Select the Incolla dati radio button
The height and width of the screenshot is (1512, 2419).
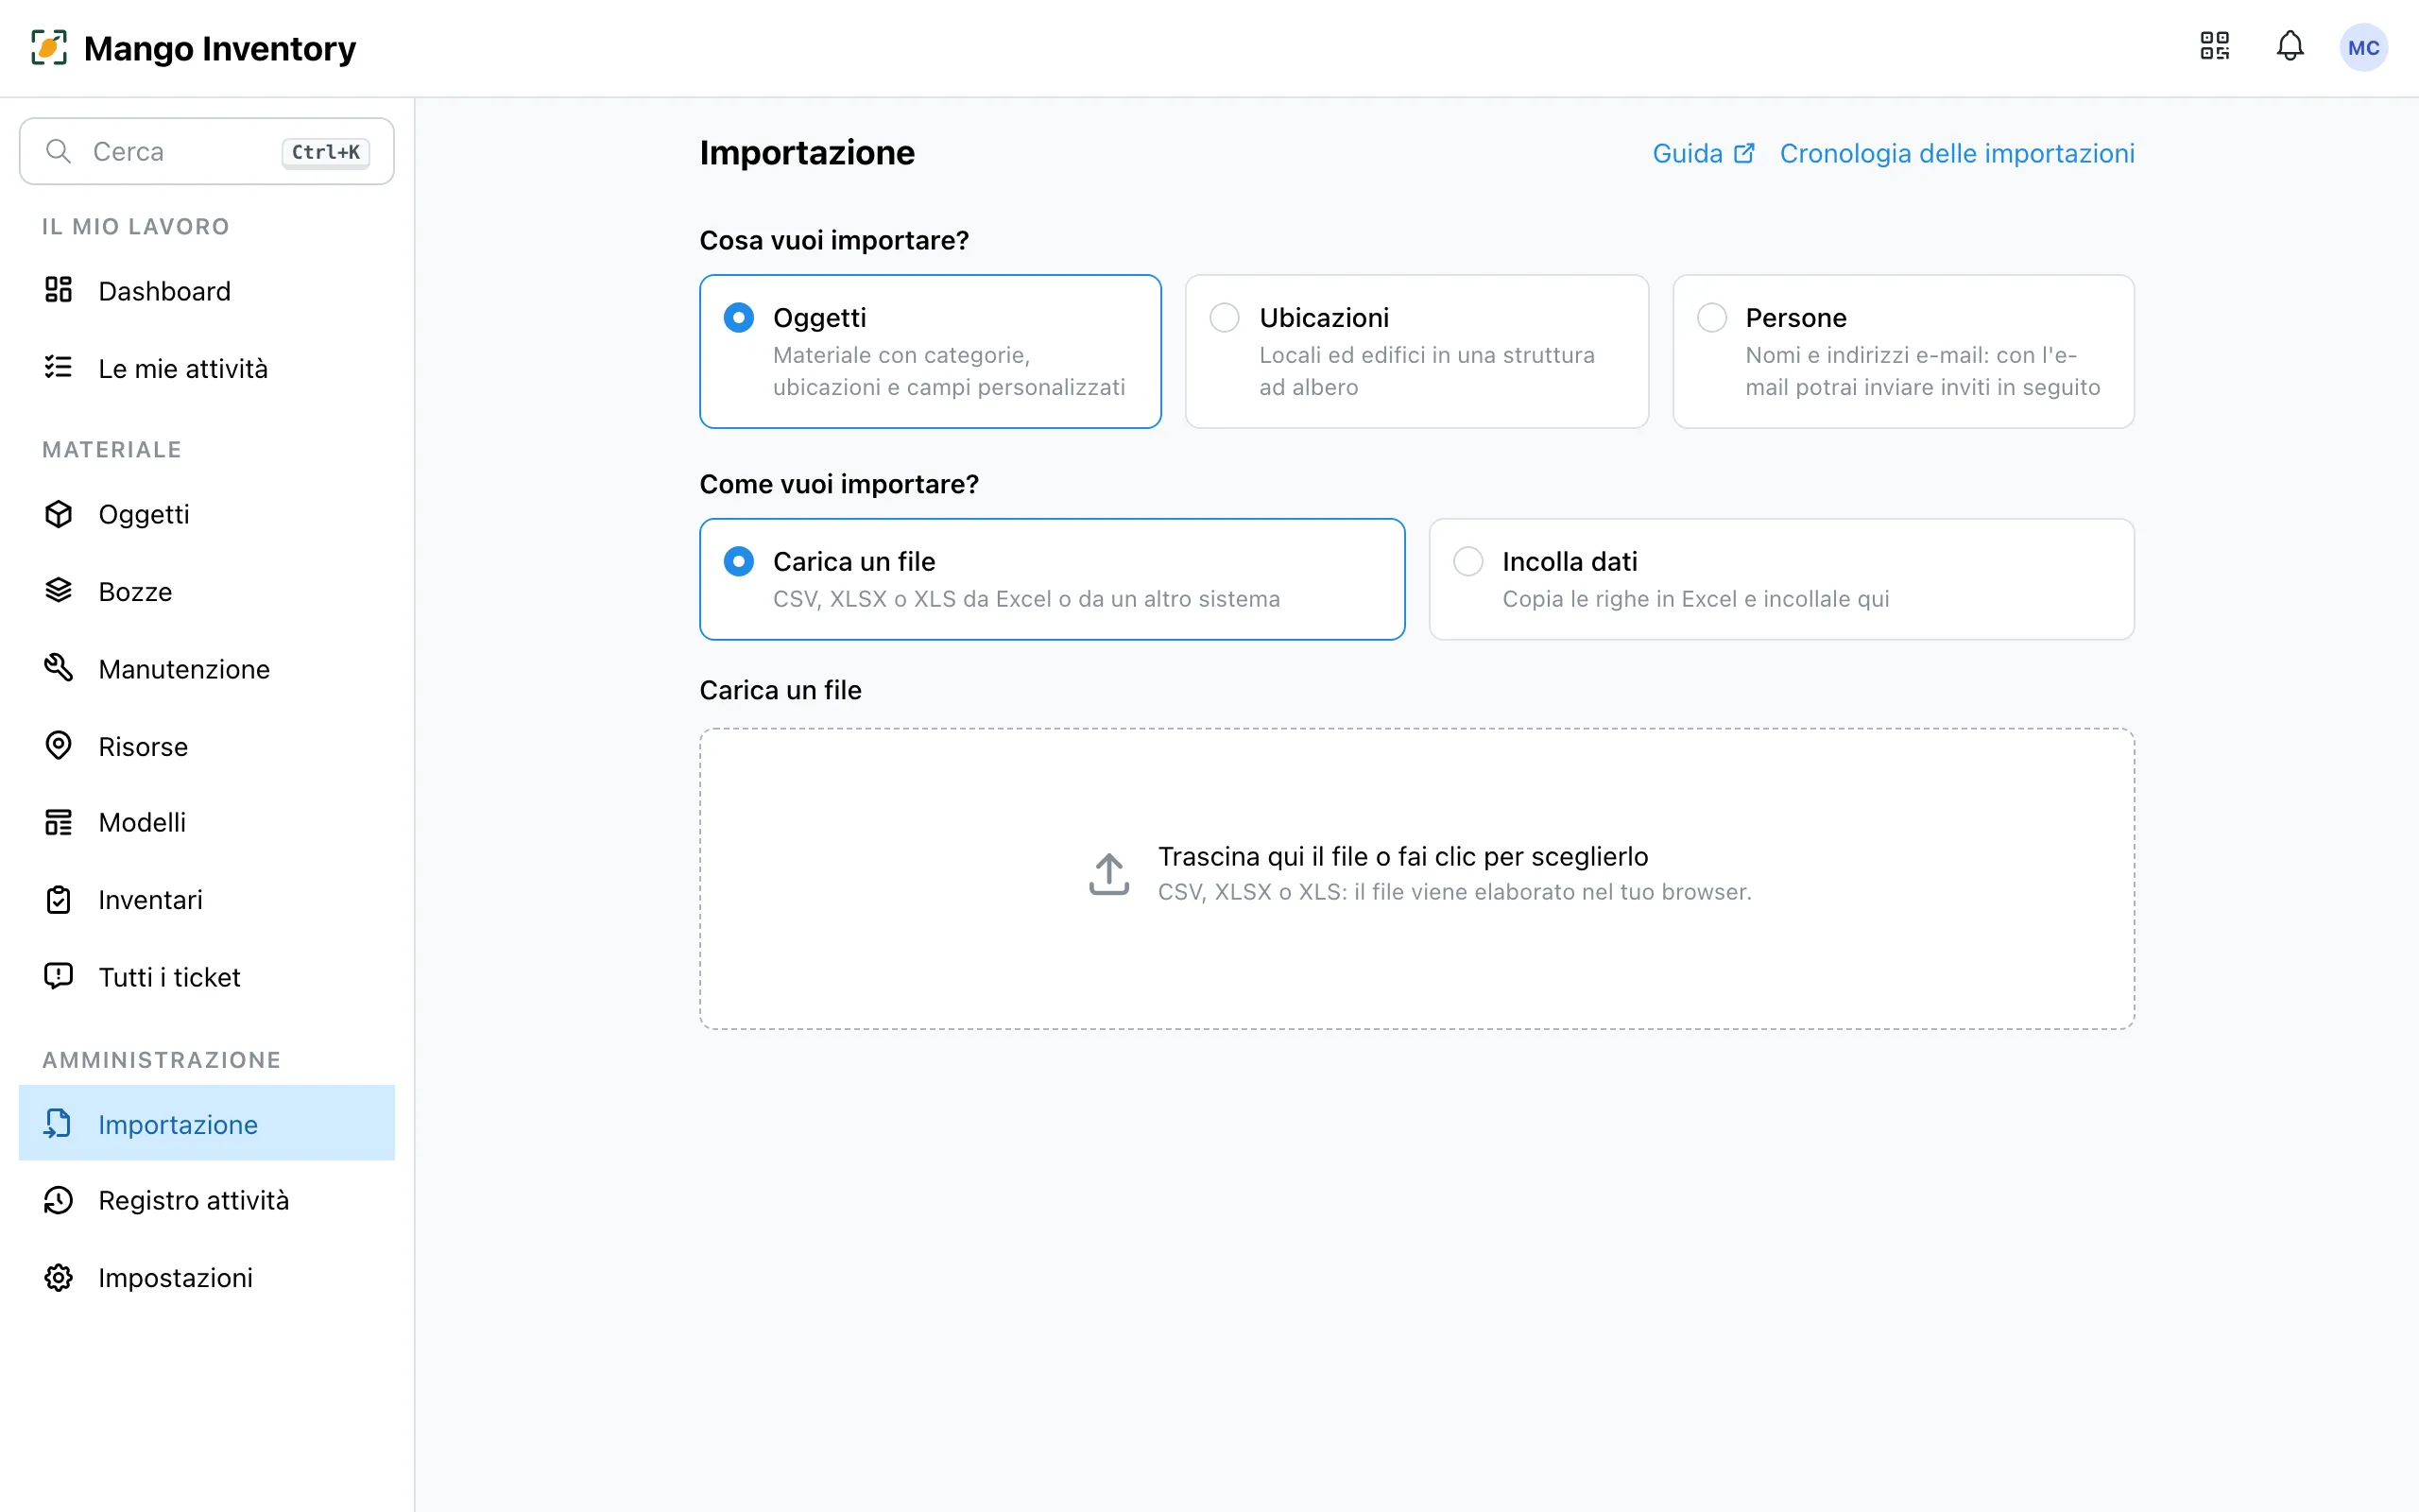[1467, 562]
